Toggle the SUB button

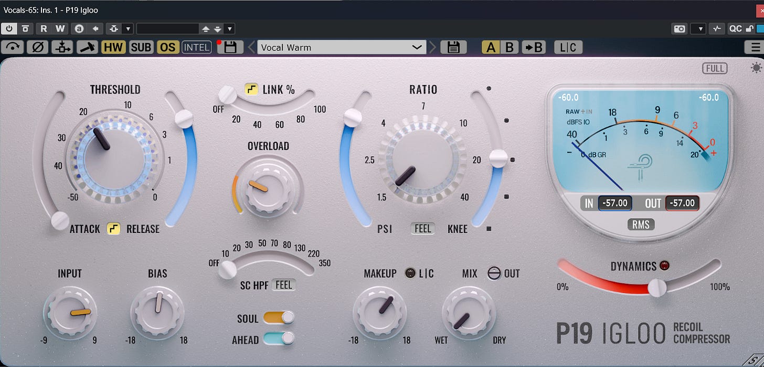tap(141, 47)
